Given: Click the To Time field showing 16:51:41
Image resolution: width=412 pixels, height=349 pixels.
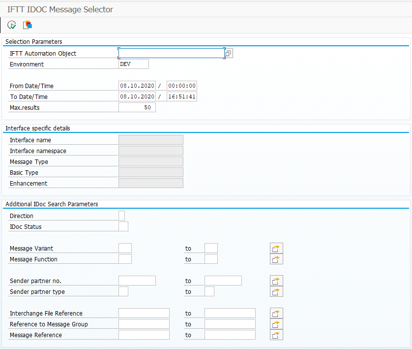Looking at the screenshot, I should (181, 96).
